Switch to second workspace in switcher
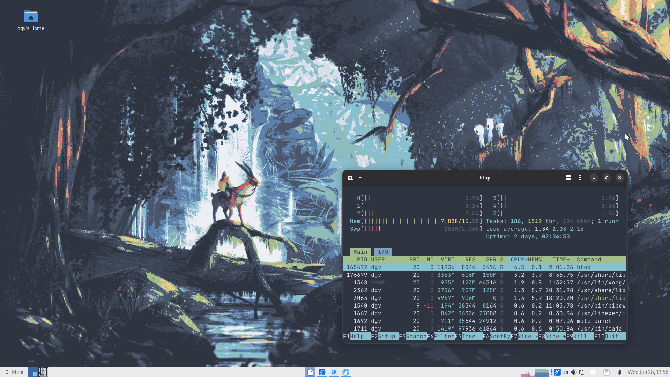The width and height of the screenshot is (670, 377). tap(43, 372)
